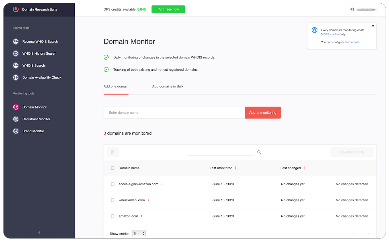Follow the DRS credits link

331,34
